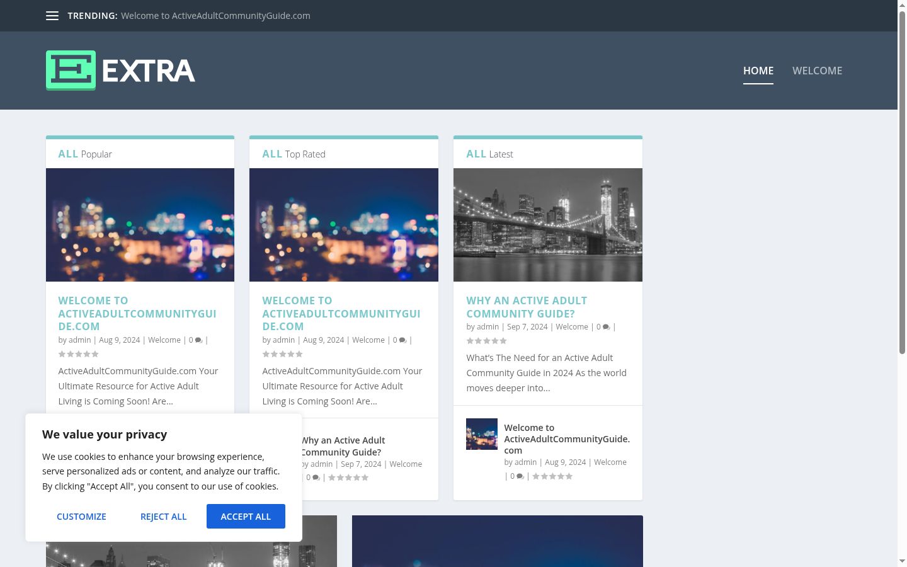Open Welcome category beside Sep 7, 2024 in Latest
Image resolution: width=907 pixels, height=567 pixels.
coord(572,327)
